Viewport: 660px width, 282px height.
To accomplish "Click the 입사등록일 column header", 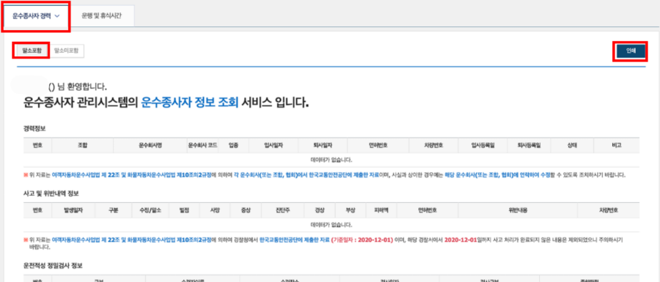I will [483, 145].
